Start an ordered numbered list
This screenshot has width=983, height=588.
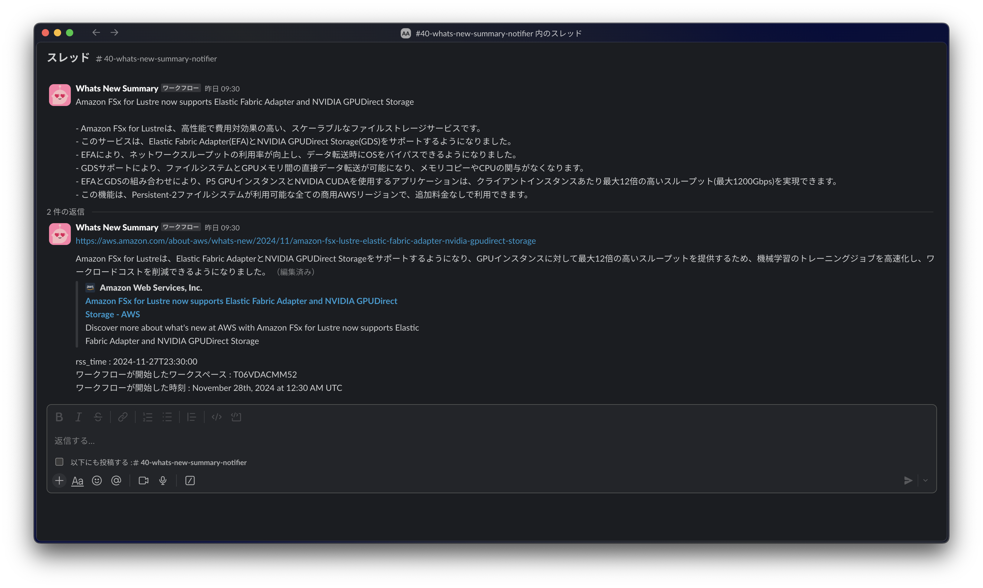[x=148, y=417]
